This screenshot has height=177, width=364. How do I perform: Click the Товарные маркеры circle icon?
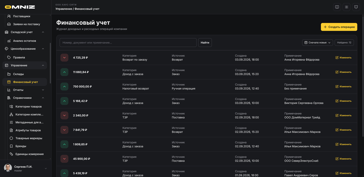tap(11, 138)
